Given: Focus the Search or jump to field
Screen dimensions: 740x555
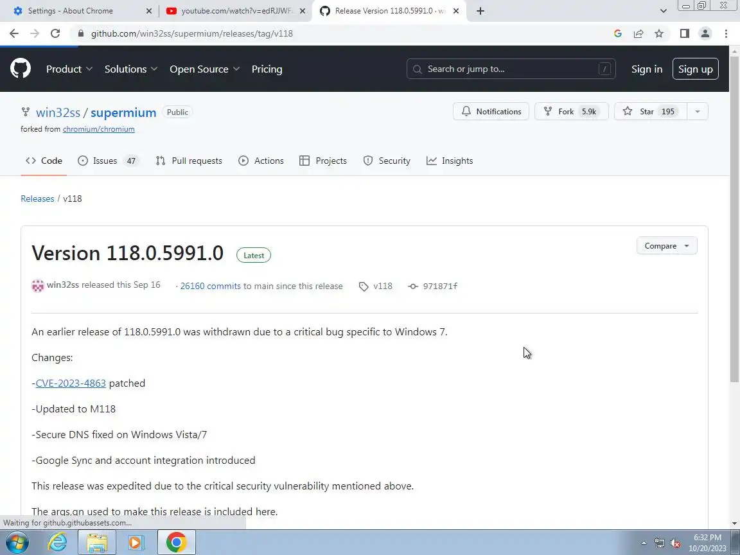Looking at the screenshot, I should (x=511, y=69).
